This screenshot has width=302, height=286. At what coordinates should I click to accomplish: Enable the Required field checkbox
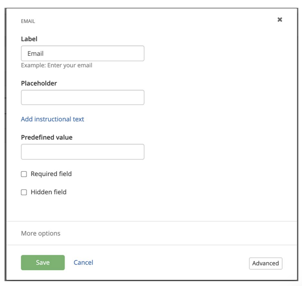coord(24,174)
